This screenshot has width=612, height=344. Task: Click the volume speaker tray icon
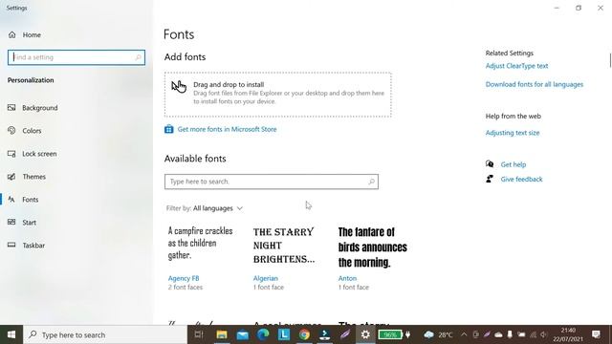coord(544,334)
